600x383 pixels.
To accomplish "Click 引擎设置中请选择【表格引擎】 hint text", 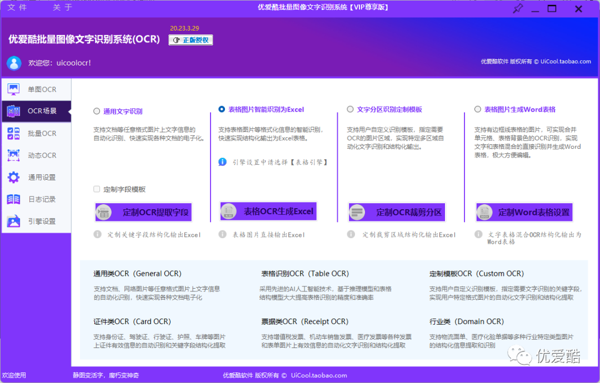I will click(281, 162).
